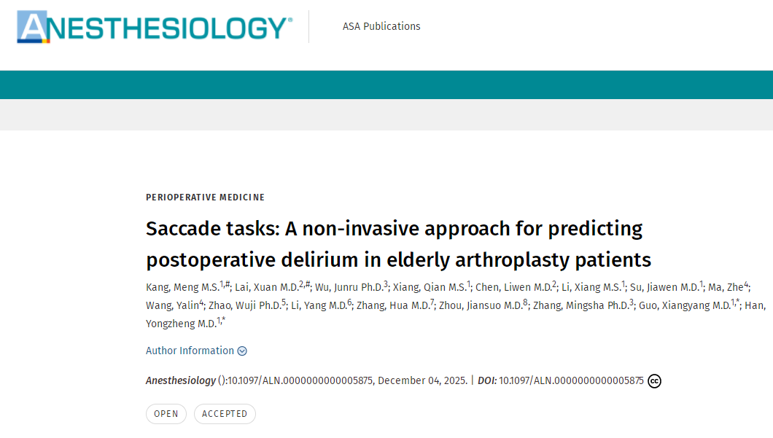Click the article title heading
The width and height of the screenshot is (773, 438).
click(398, 243)
